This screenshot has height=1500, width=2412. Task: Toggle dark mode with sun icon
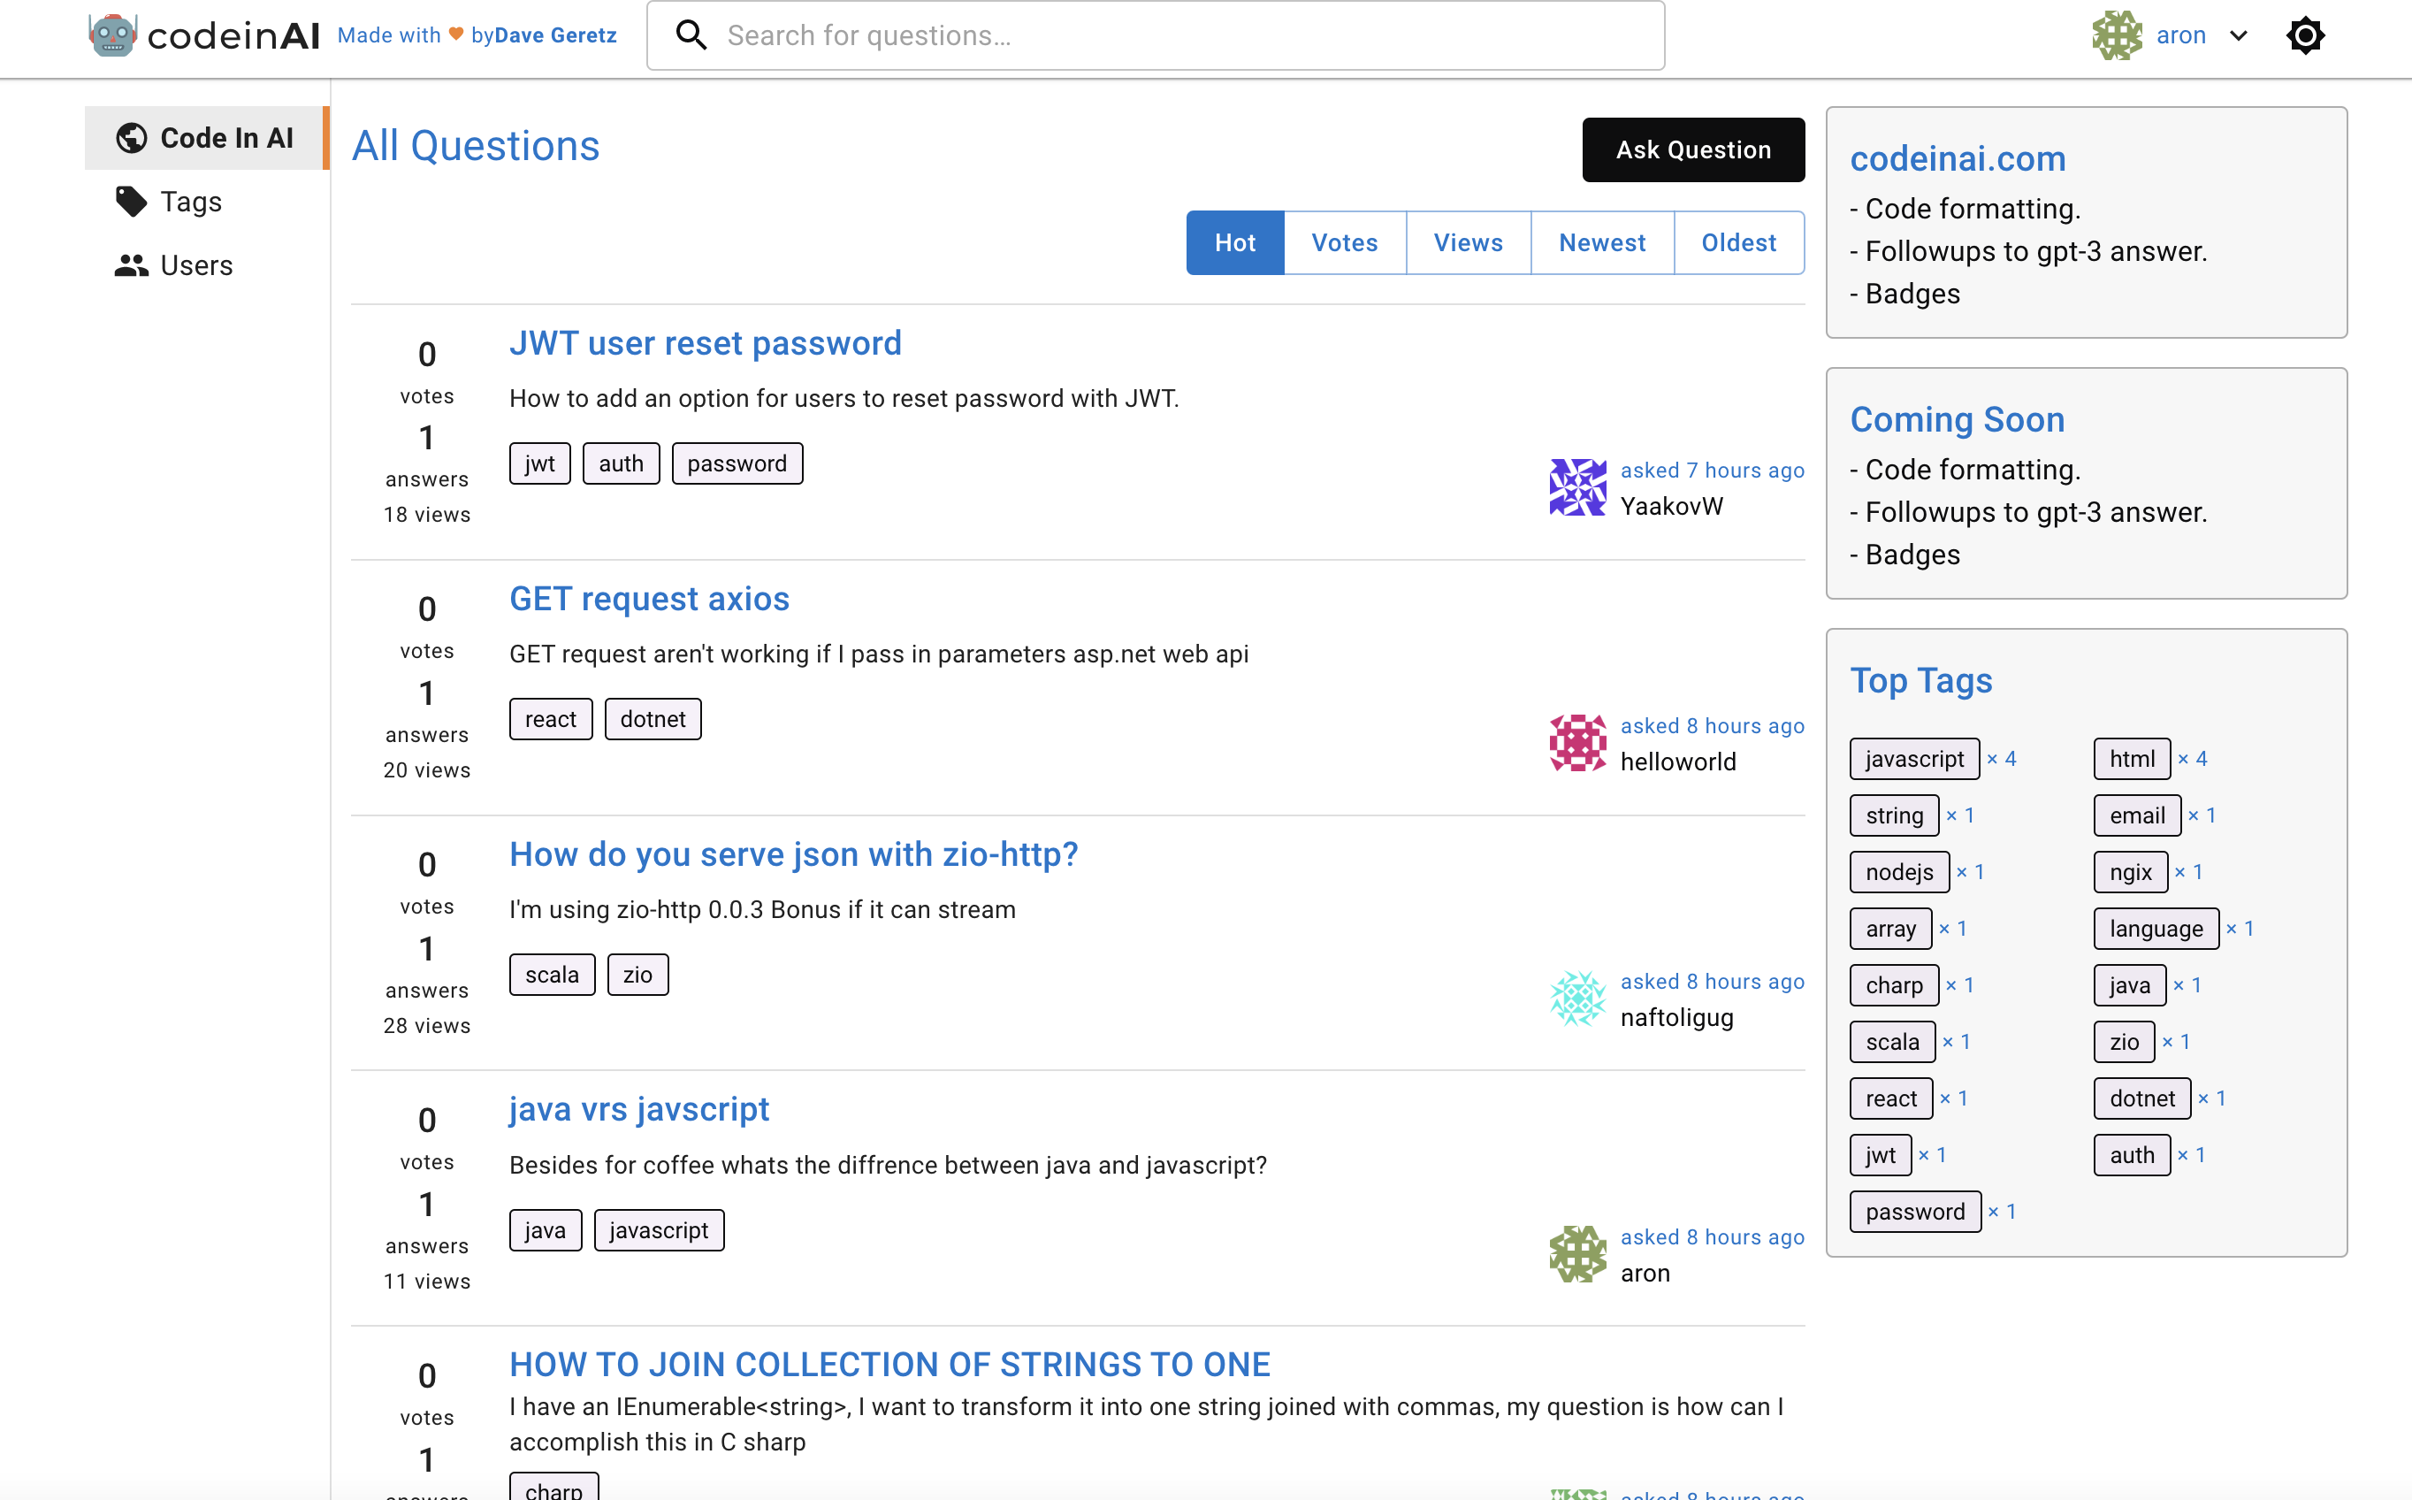tap(2305, 35)
